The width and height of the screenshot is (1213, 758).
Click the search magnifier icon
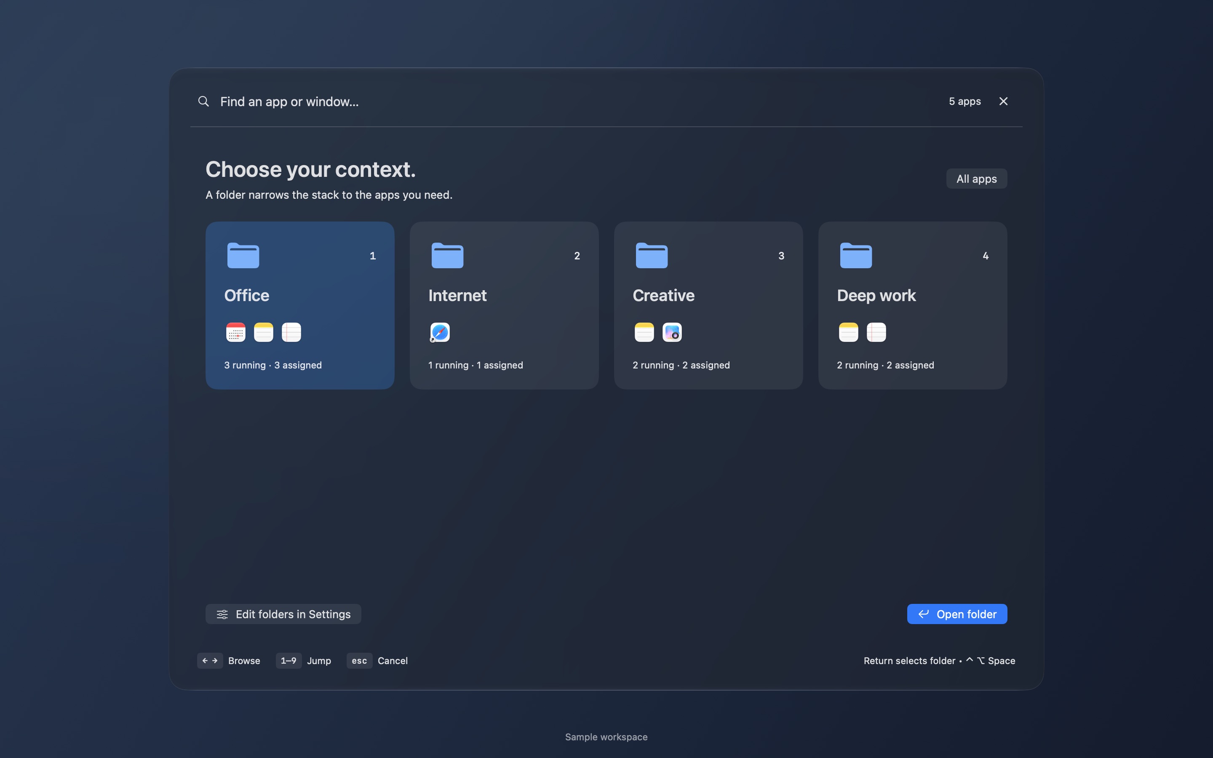pos(203,101)
